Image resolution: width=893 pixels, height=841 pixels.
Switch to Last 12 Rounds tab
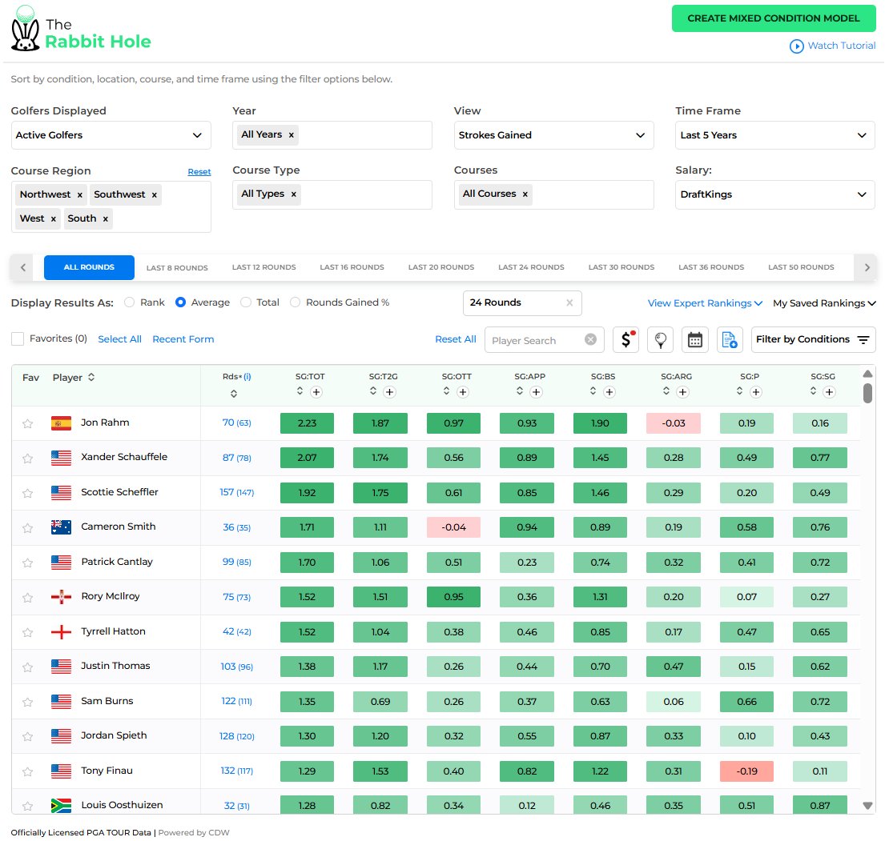[264, 267]
